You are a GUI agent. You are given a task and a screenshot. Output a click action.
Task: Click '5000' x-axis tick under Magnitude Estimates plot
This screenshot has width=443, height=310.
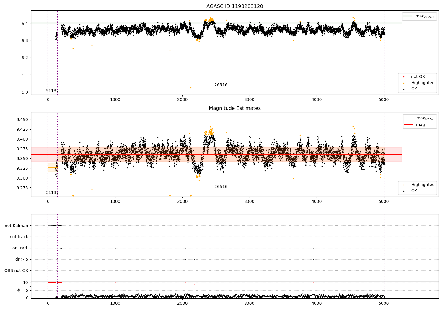click(x=384, y=202)
